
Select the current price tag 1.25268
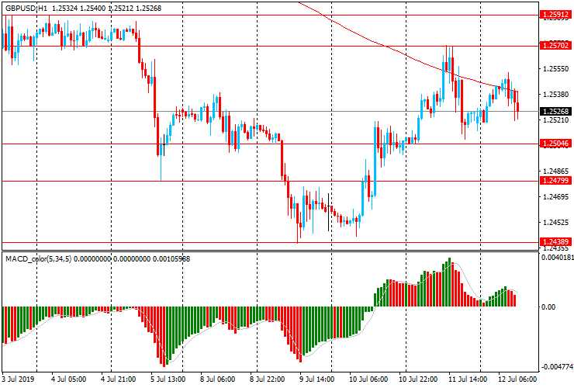point(555,112)
